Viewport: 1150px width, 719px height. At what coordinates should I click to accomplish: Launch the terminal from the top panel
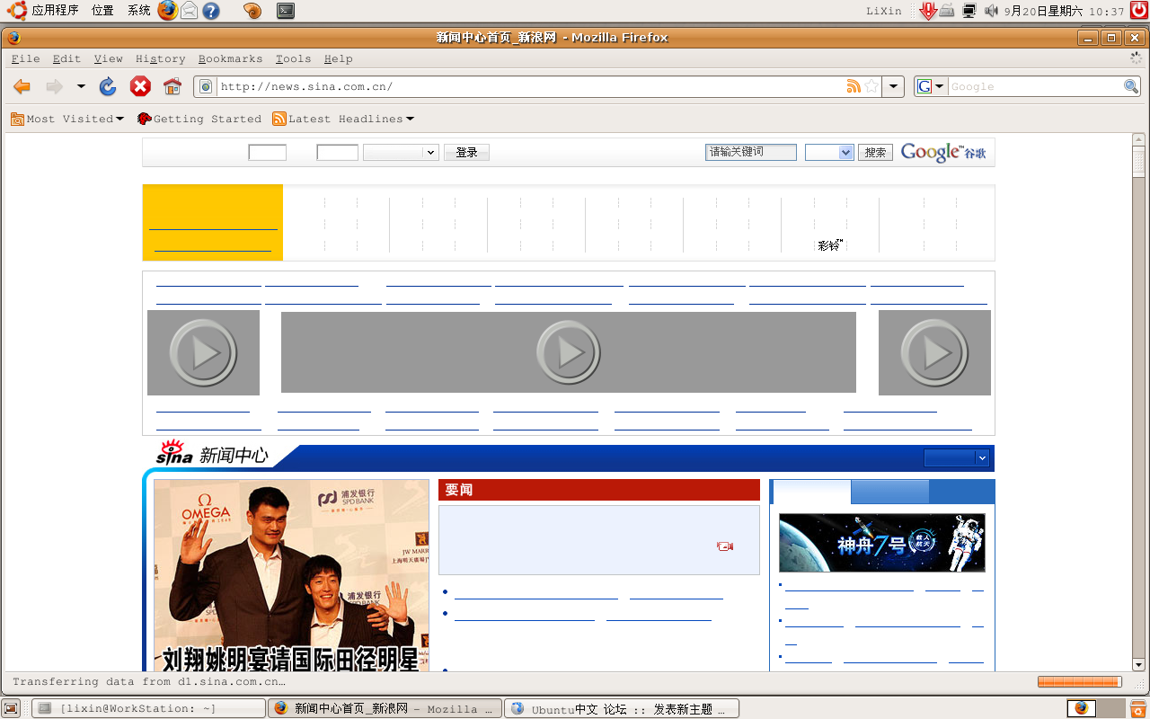(x=285, y=11)
